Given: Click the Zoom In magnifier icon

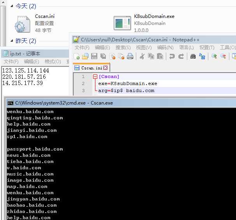Looking at the screenshot, I should [214, 56].
